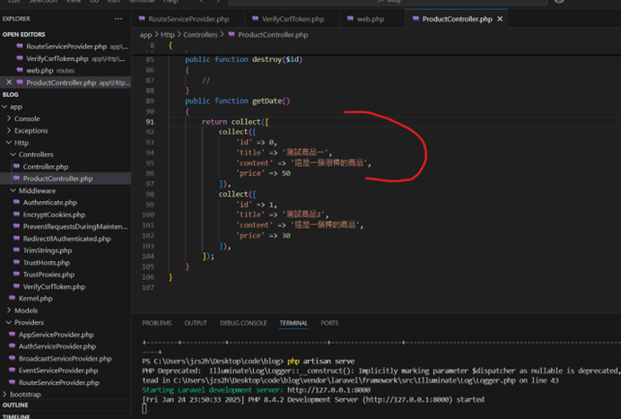
Task: Click the 'price' => 30 code line
Action: pos(263,236)
